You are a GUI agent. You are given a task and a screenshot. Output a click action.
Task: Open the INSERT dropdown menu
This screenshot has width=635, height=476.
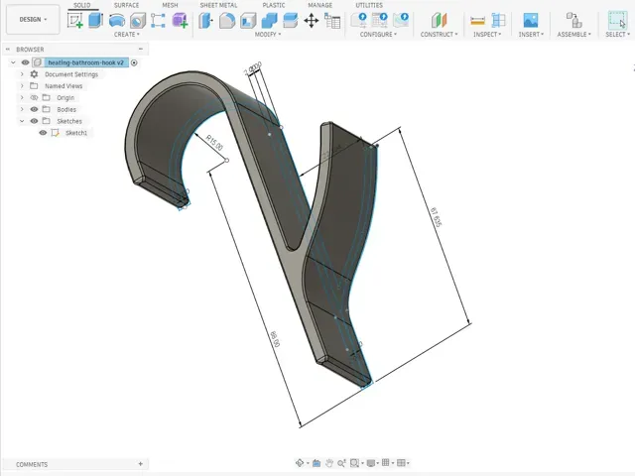click(x=531, y=35)
